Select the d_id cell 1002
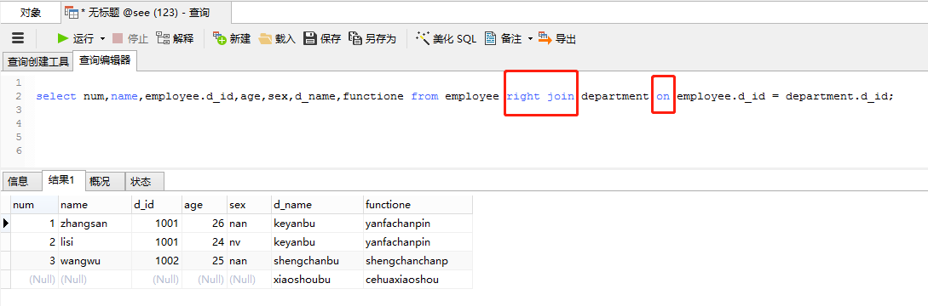The height and width of the screenshot is (306, 928). (156, 260)
